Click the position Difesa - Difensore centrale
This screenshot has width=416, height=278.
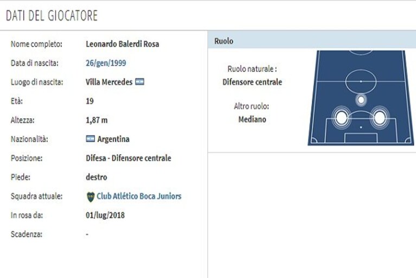click(129, 158)
